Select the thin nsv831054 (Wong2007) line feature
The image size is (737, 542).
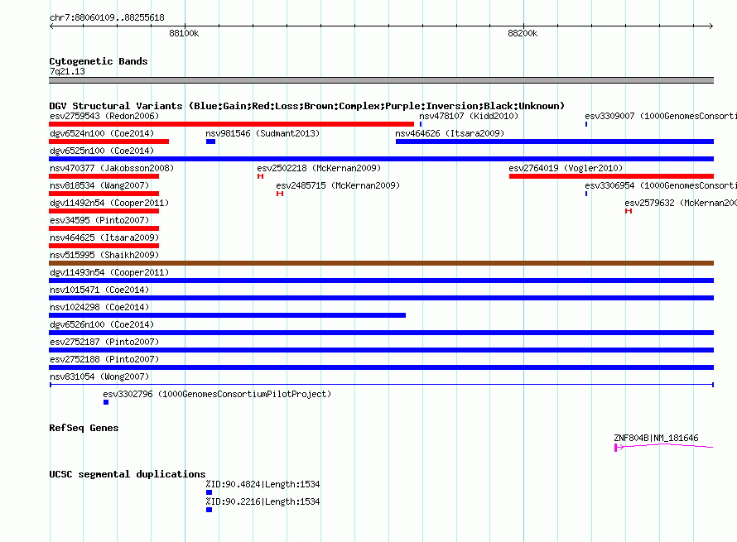coord(381,385)
